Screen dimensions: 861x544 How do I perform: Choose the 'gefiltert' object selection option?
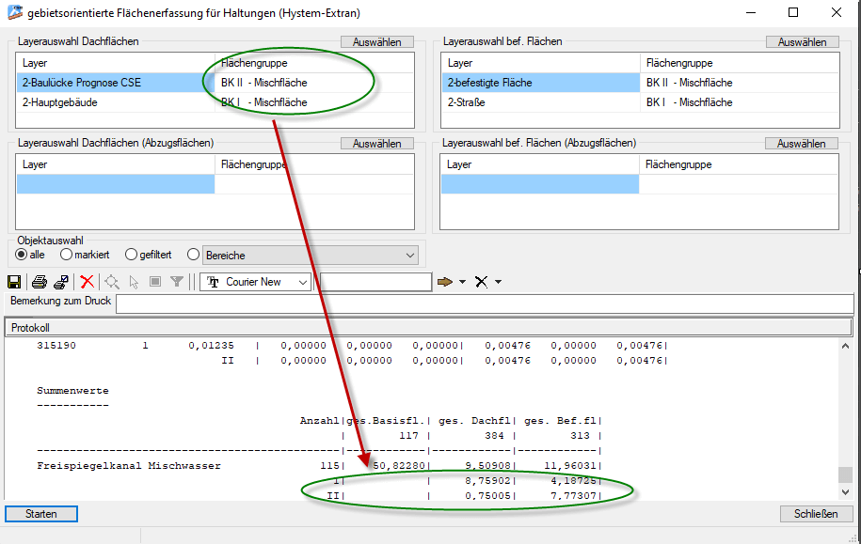pyautogui.click(x=132, y=255)
